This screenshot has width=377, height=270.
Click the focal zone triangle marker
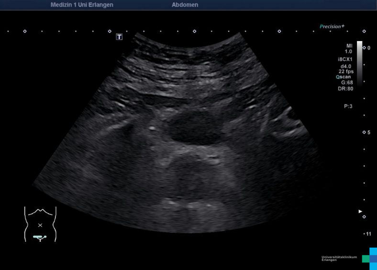click(x=361, y=211)
